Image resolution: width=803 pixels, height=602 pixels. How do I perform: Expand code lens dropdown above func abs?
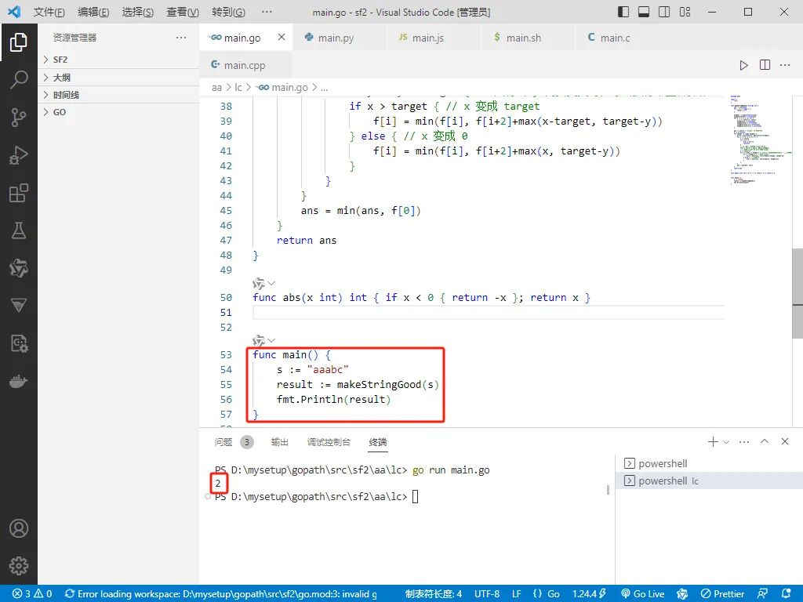tap(271, 283)
